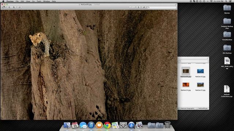Select the TimeMachine desktop folder
This screenshot has width=234, height=131.
pyautogui.click(x=227, y=35)
